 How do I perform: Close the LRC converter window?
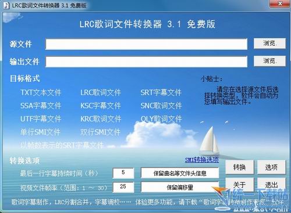coord(280,3)
